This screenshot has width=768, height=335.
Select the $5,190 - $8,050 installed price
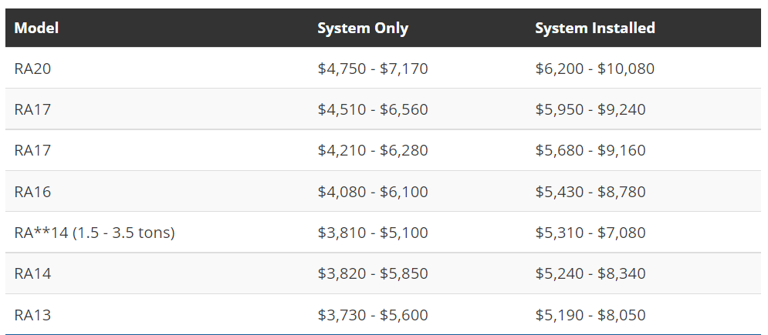tap(590, 314)
